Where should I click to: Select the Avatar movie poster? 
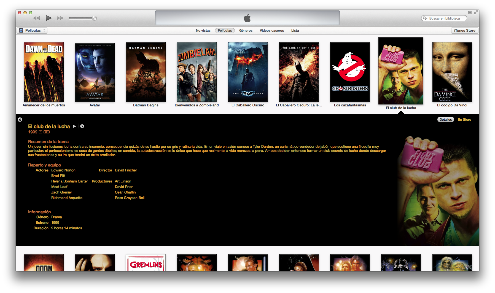(x=95, y=72)
